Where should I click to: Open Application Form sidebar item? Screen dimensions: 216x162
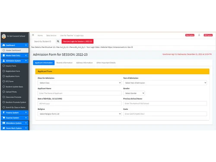point(15,76)
